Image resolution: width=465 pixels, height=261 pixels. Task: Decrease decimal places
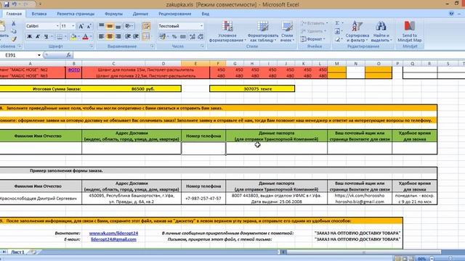pos(201,37)
